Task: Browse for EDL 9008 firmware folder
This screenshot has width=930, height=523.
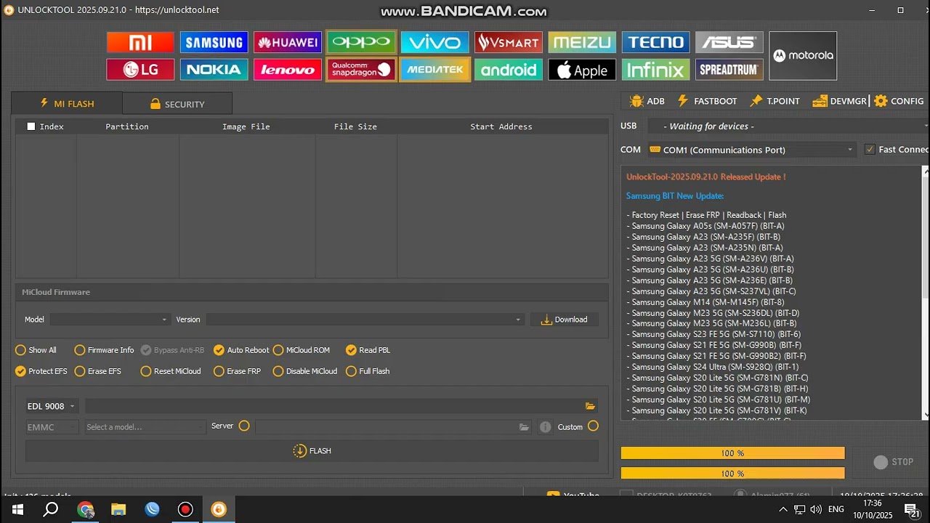Action: 590,406
